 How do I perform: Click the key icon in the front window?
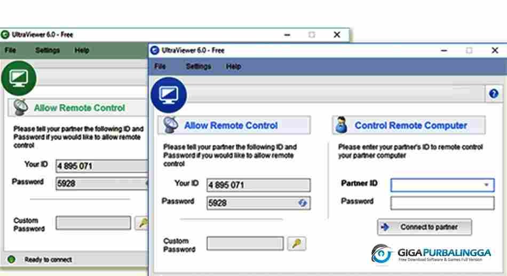[x=297, y=243]
